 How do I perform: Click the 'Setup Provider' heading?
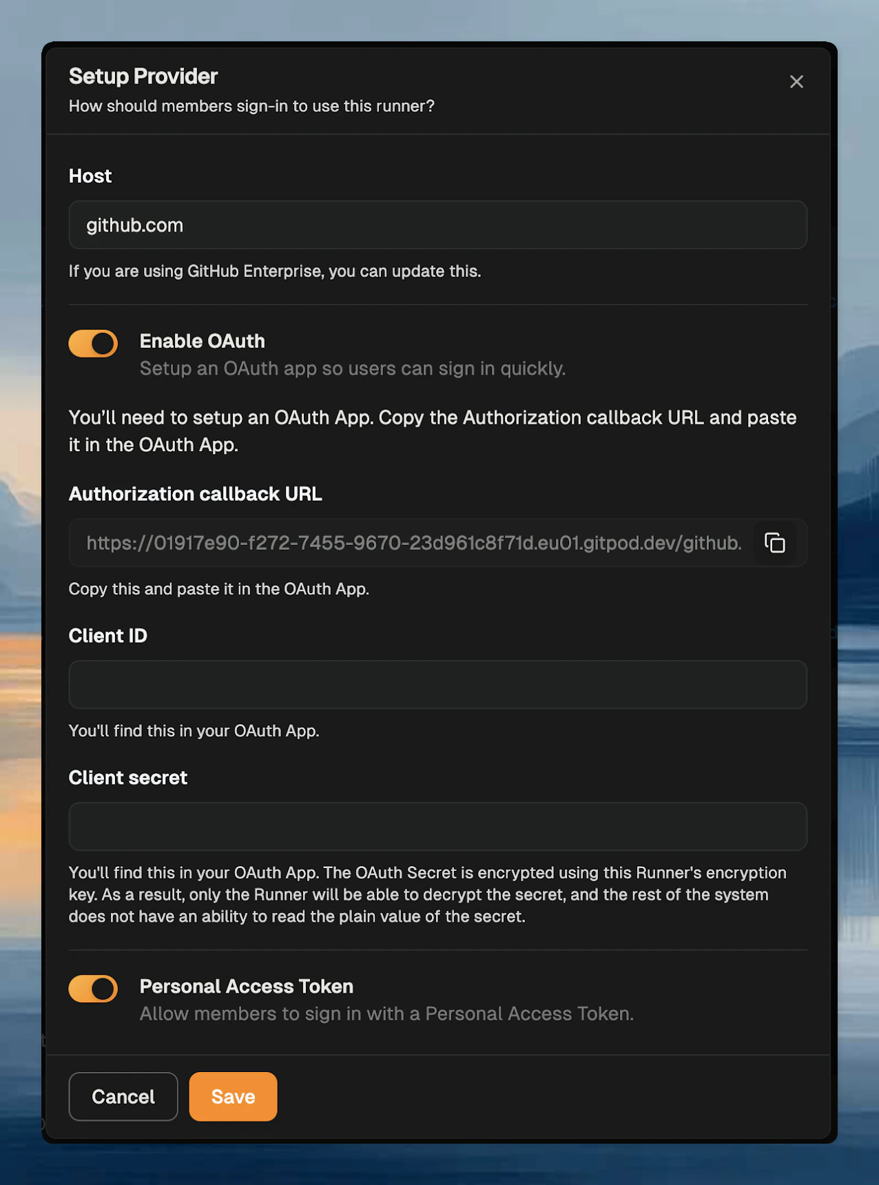point(143,76)
